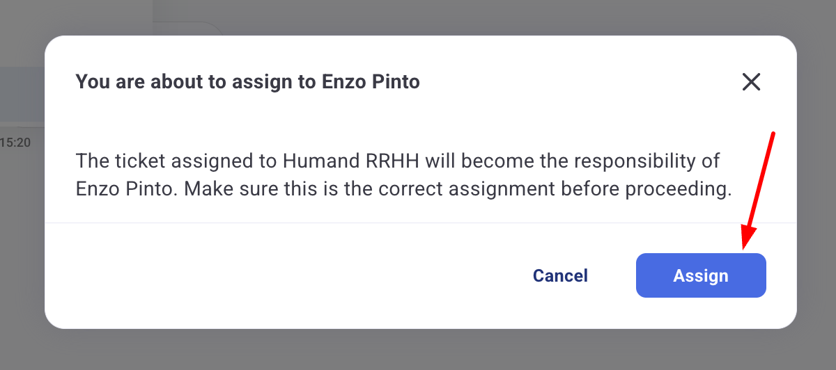Dismiss the assign confirmation via Cancel
836x370 pixels.
click(560, 275)
